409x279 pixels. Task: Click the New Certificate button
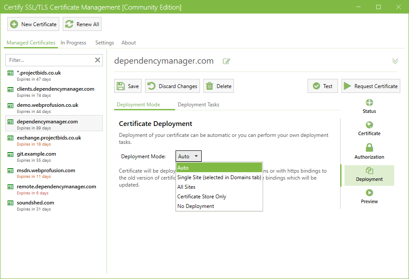33,24
